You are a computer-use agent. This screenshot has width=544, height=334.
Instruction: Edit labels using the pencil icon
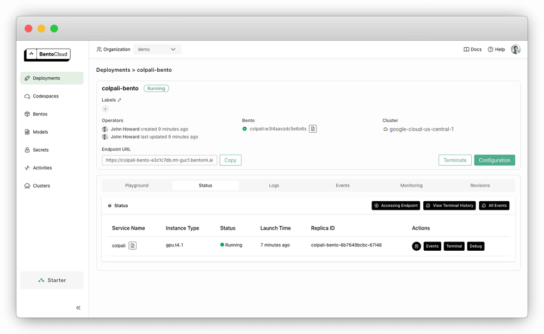[x=120, y=100]
